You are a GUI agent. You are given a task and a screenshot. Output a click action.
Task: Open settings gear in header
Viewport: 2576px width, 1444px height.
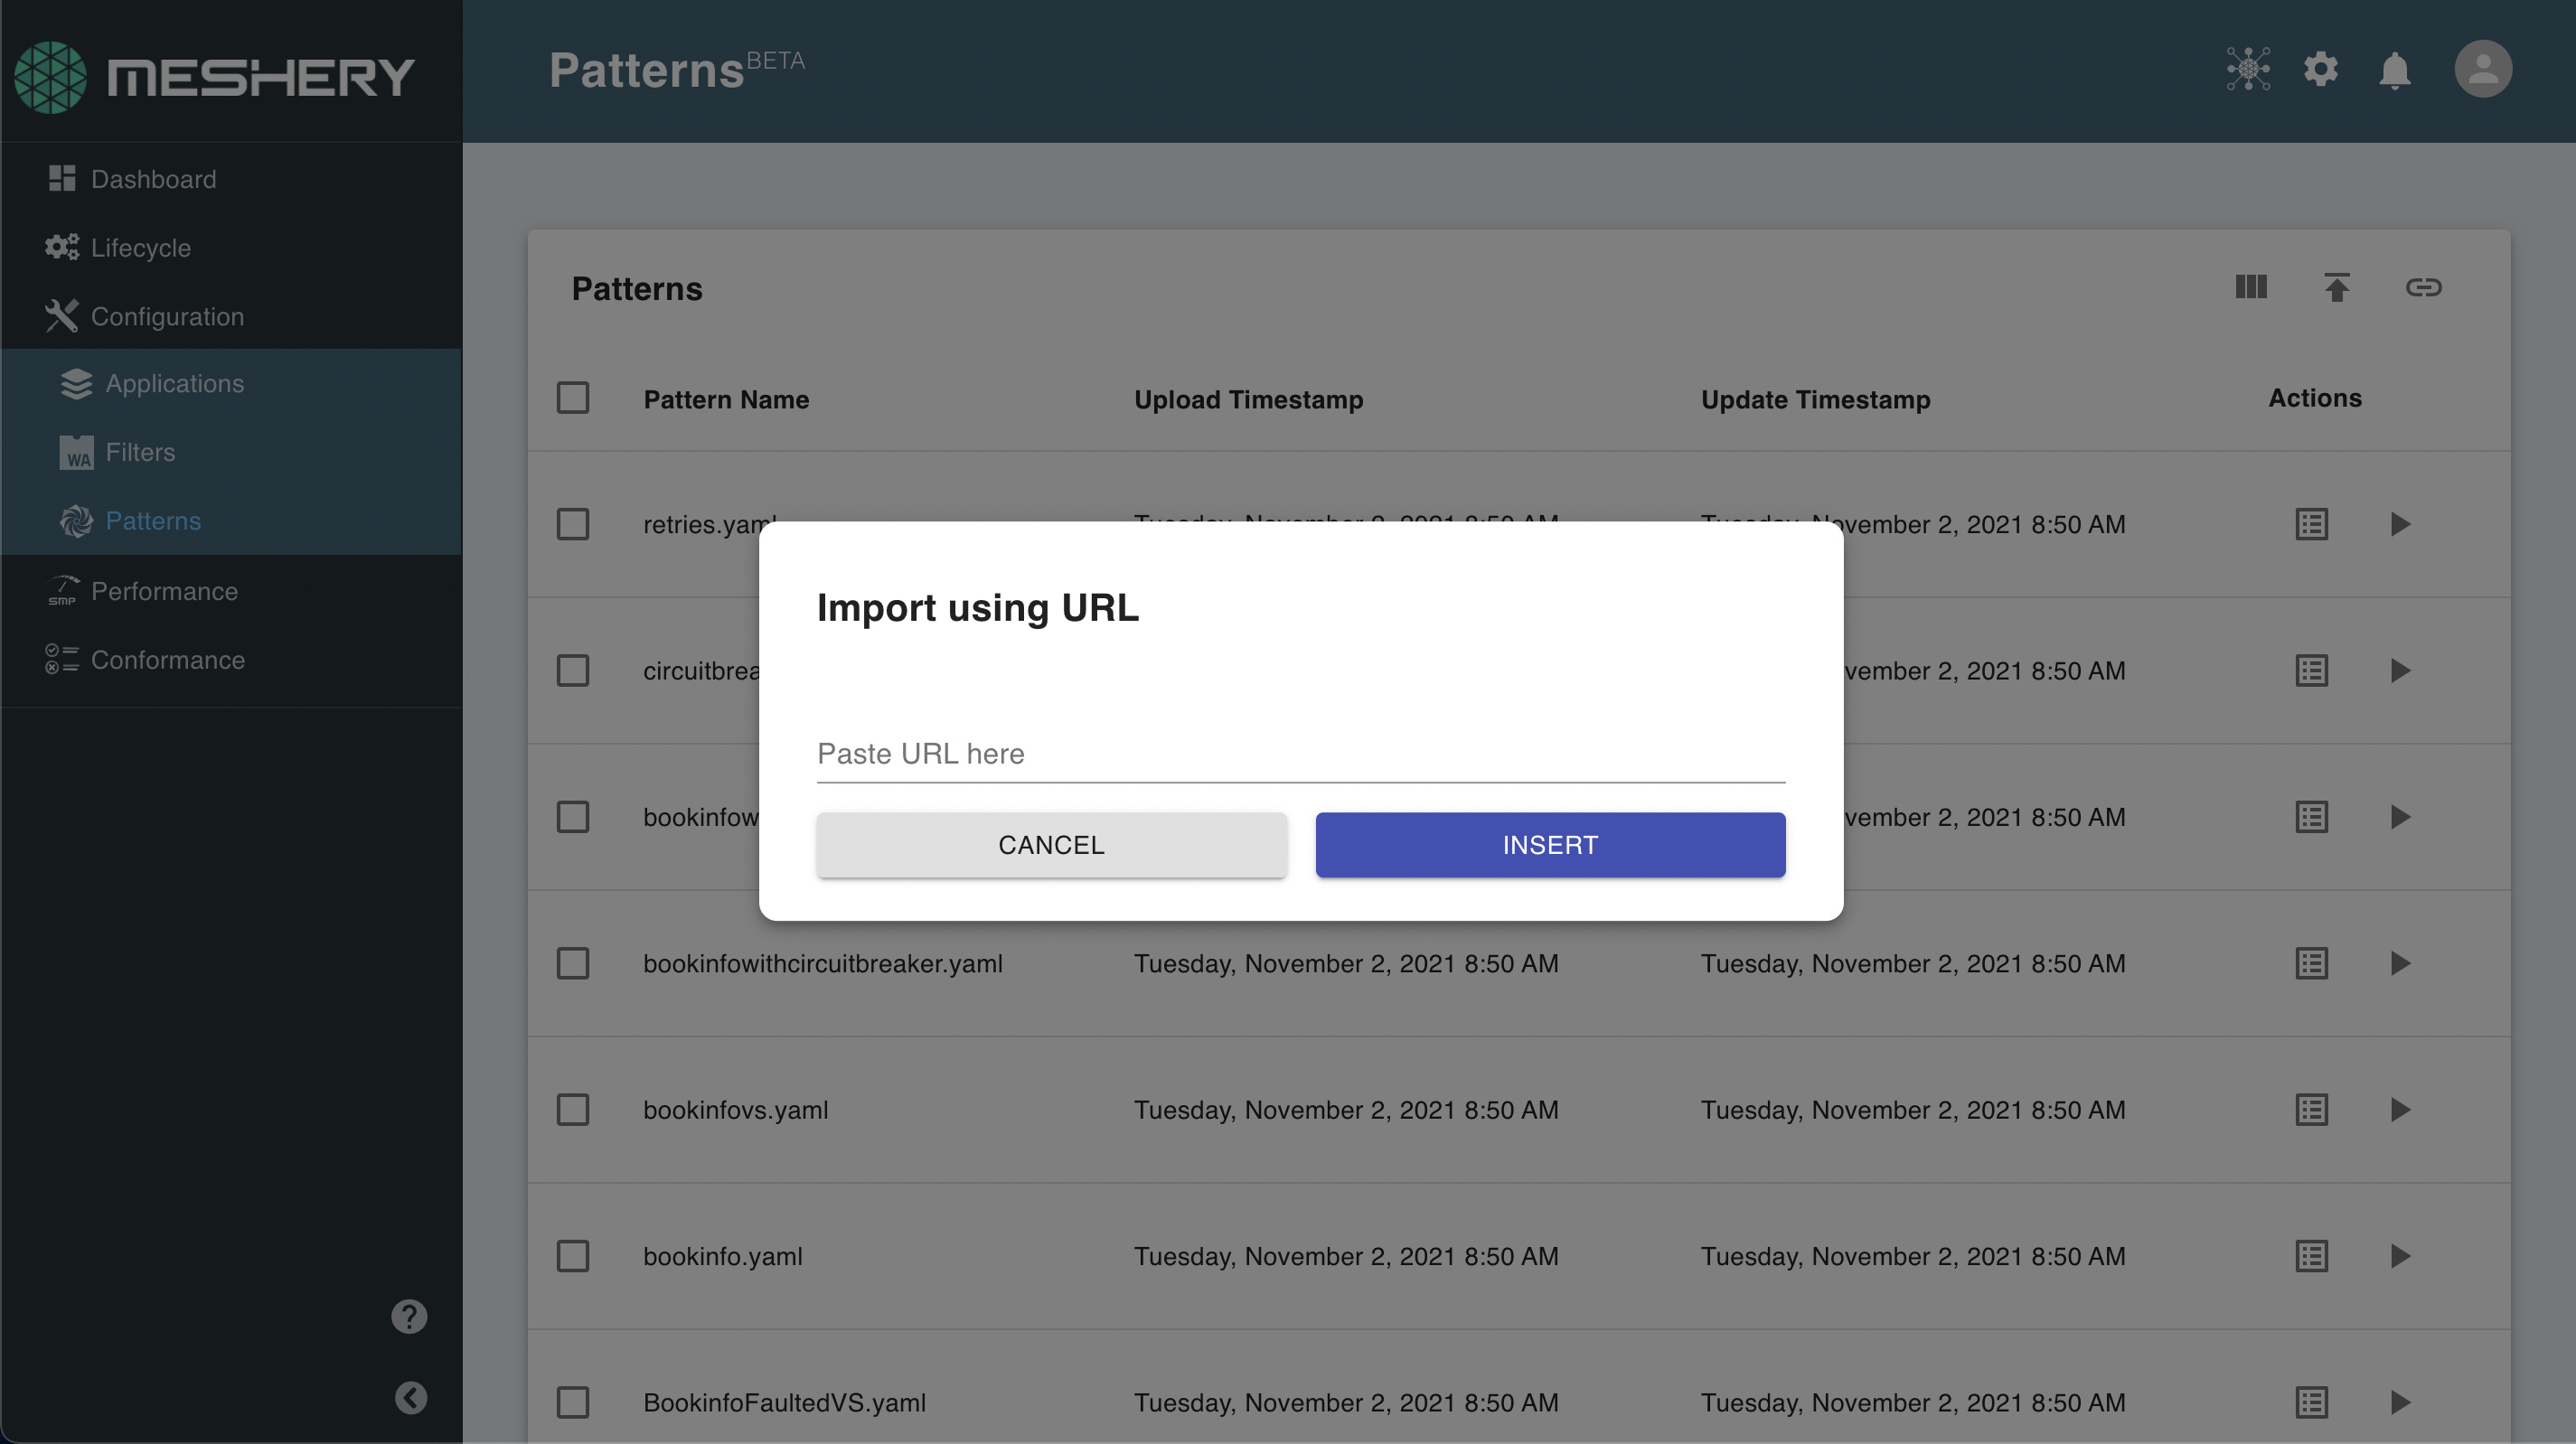(x=2320, y=69)
